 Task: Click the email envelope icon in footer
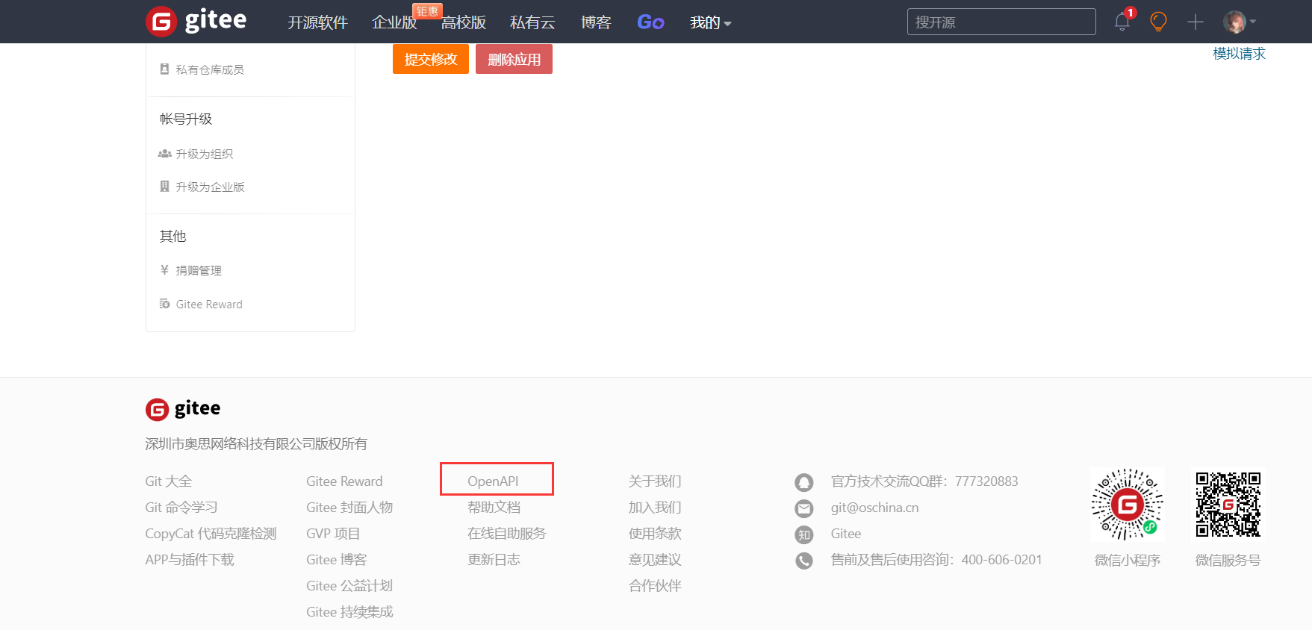[x=804, y=508]
